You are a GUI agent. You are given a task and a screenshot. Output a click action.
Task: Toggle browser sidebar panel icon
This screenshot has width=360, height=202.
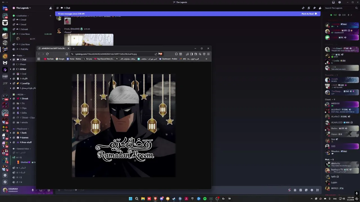[192, 54]
